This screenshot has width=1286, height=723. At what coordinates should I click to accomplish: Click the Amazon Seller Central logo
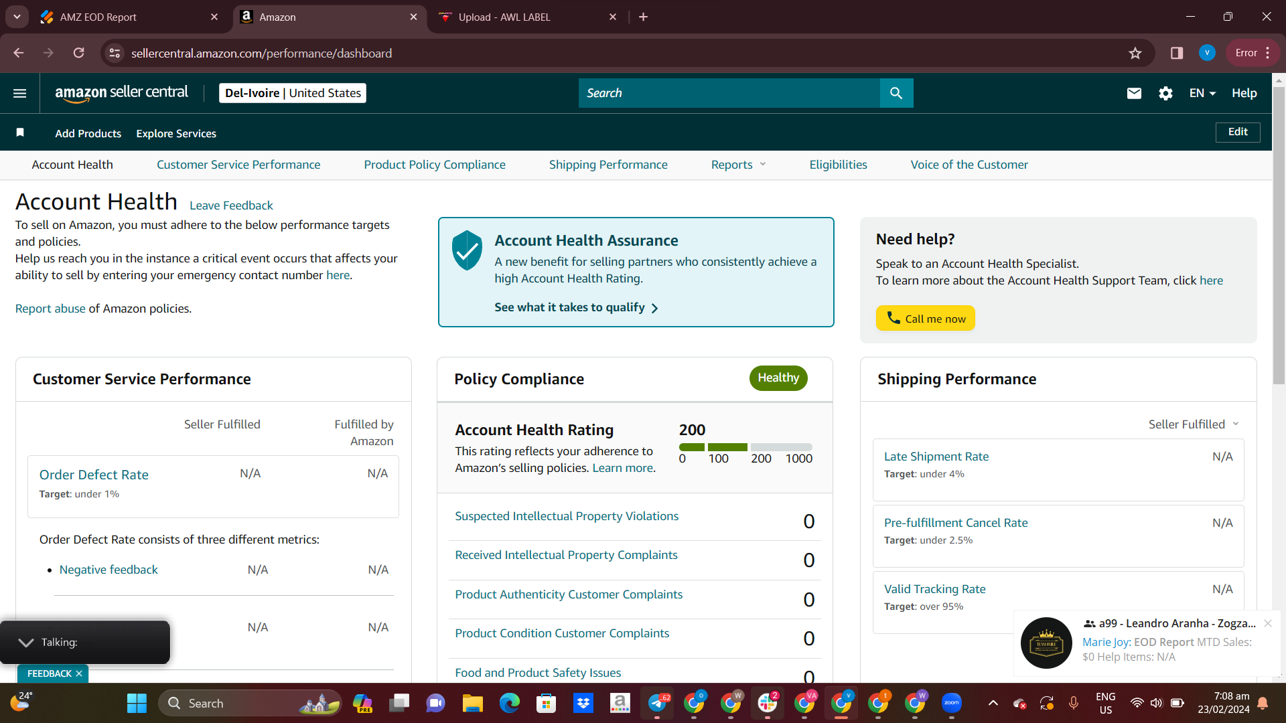point(121,93)
